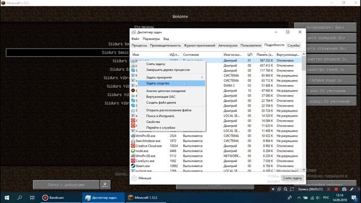Stop recording with the red square button
This screenshot has height=203, width=361.
pyautogui.click(x=336, y=189)
